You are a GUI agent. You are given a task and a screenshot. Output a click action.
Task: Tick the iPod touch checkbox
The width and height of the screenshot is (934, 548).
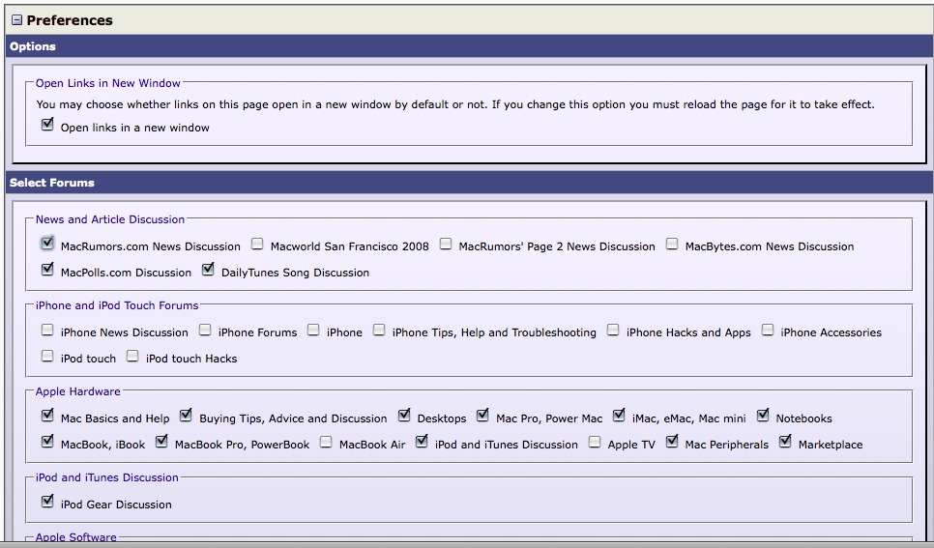click(x=47, y=356)
